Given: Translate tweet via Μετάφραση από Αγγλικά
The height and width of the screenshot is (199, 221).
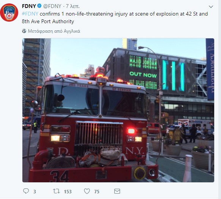Looking at the screenshot, I should [x=54, y=31].
